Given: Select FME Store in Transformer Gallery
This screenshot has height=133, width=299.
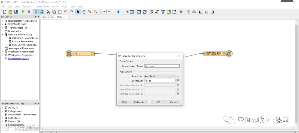Looking at the screenshot, I should coord(14,118).
